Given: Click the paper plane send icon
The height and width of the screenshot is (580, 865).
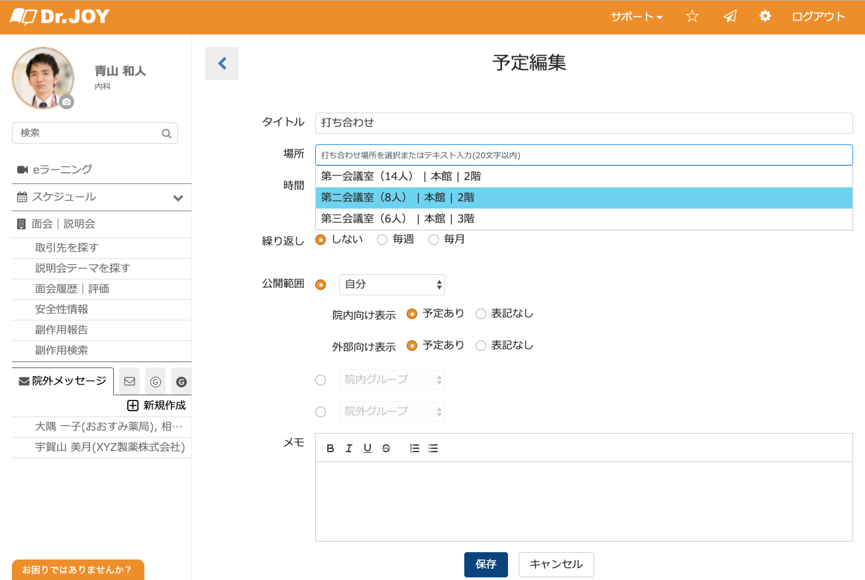Looking at the screenshot, I should click(730, 17).
